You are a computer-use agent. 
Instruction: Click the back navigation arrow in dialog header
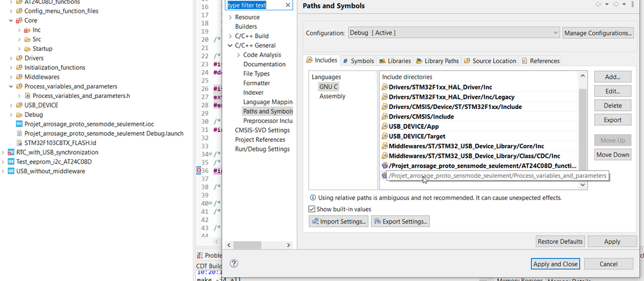[598, 4]
